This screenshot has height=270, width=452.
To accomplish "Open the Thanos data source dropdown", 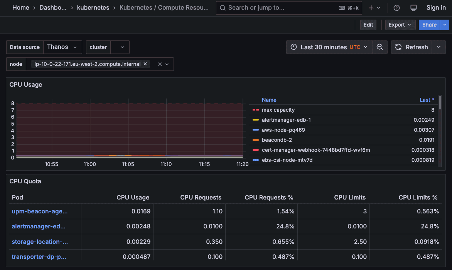I will coord(62,47).
